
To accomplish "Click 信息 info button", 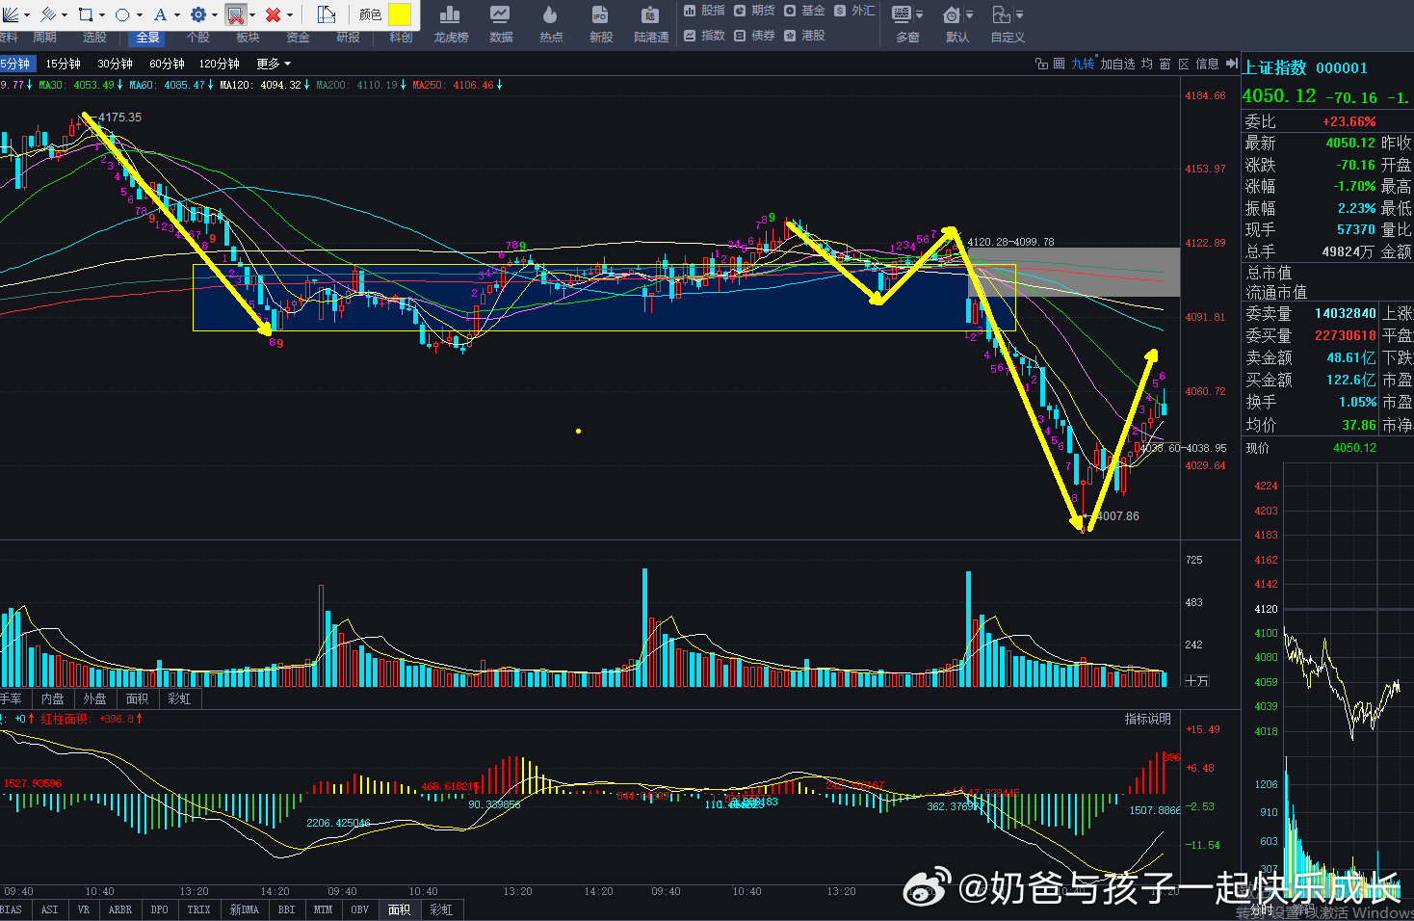I will tap(1207, 64).
